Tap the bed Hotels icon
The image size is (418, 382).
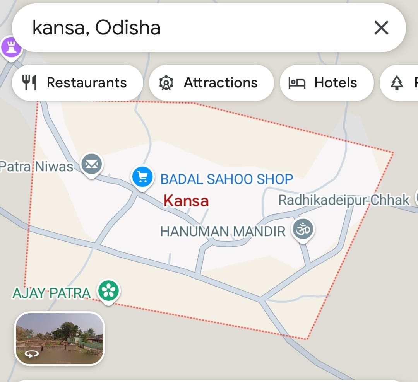click(297, 83)
